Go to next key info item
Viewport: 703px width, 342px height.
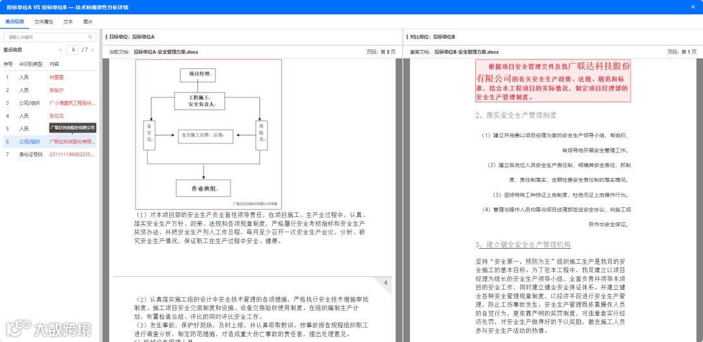coord(93,50)
